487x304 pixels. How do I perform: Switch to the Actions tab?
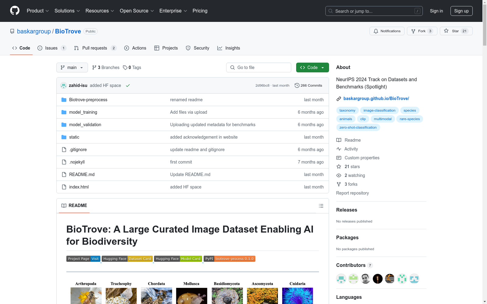[135, 48]
